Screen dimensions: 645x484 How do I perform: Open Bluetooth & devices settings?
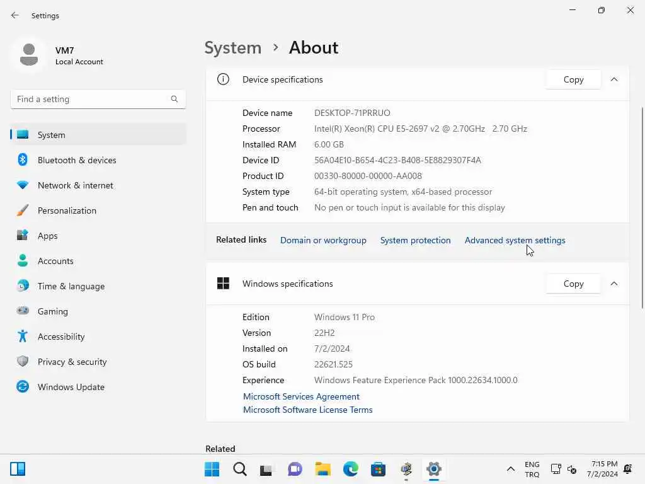tap(98, 159)
